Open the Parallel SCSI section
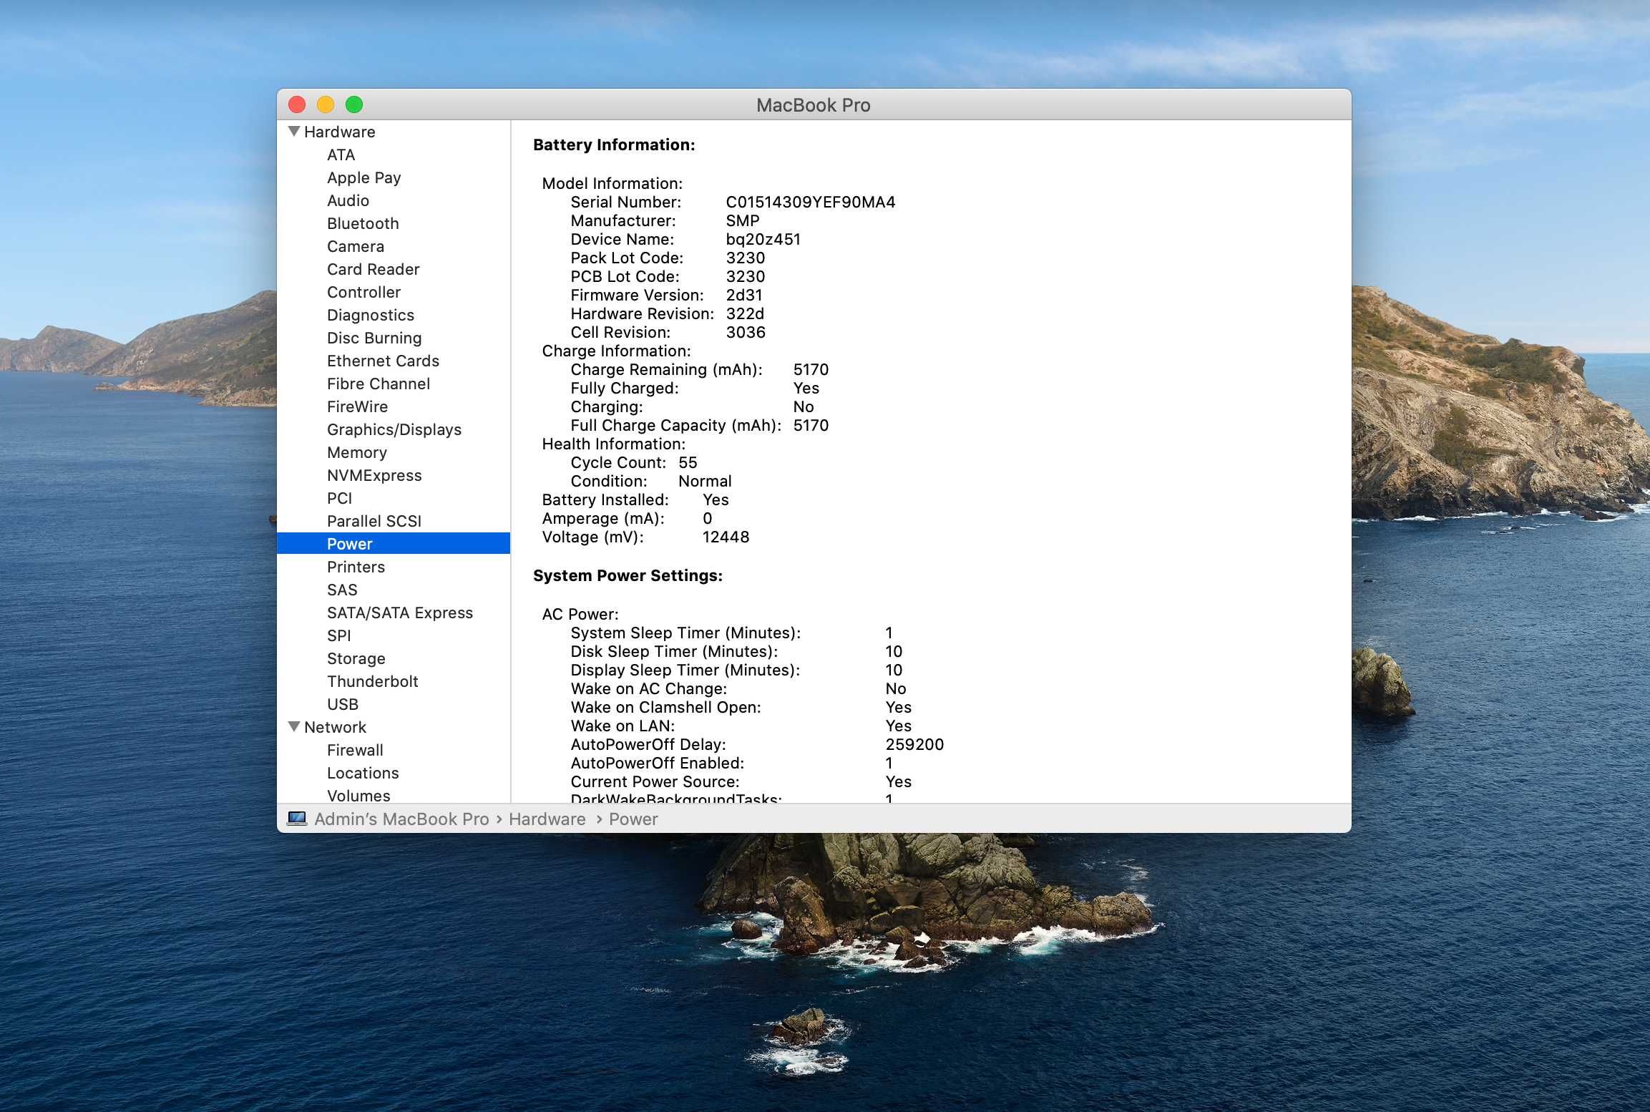This screenshot has width=1650, height=1112. coord(374,521)
